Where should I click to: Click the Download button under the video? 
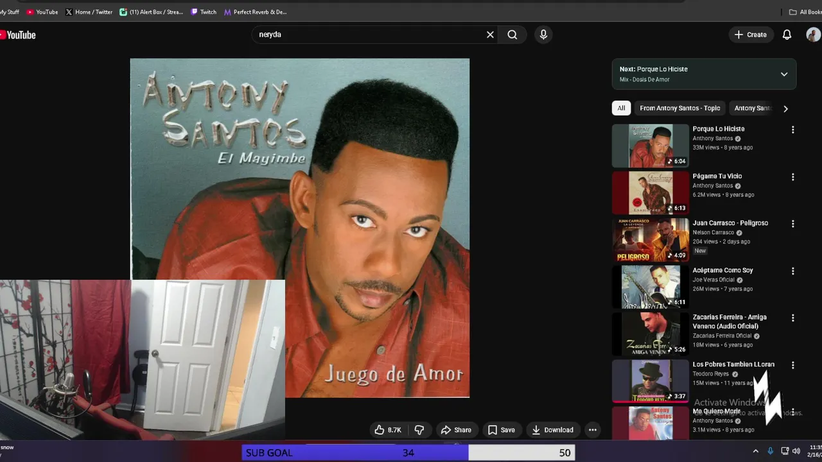pos(552,430)
